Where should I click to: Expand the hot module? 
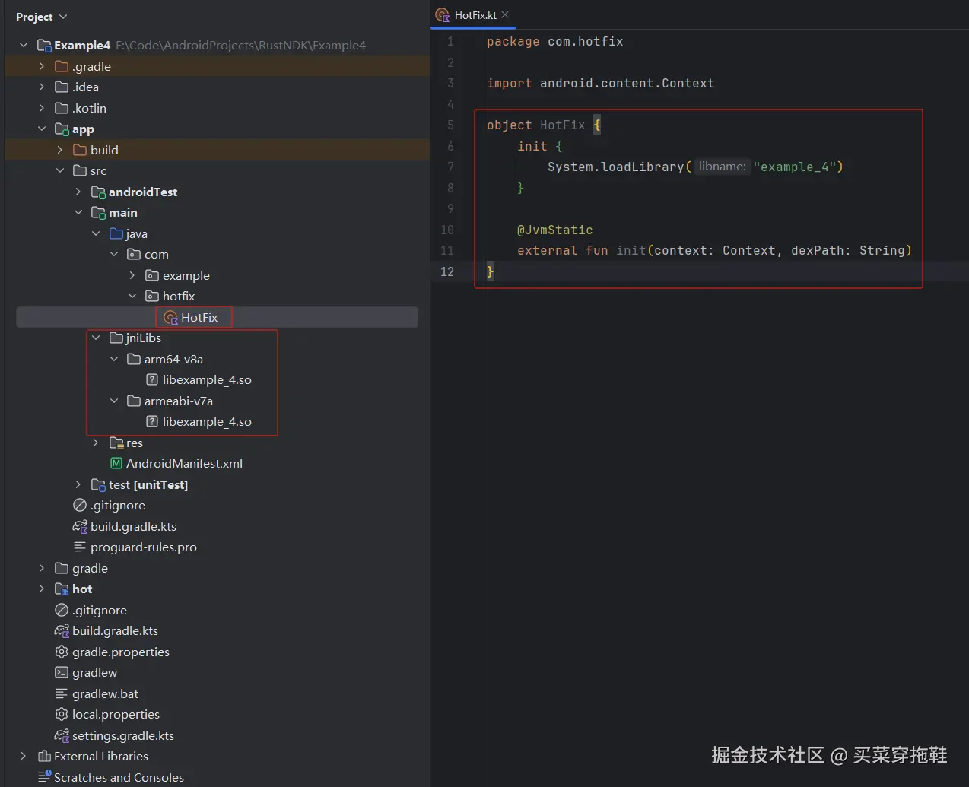(x=42, y=589)
